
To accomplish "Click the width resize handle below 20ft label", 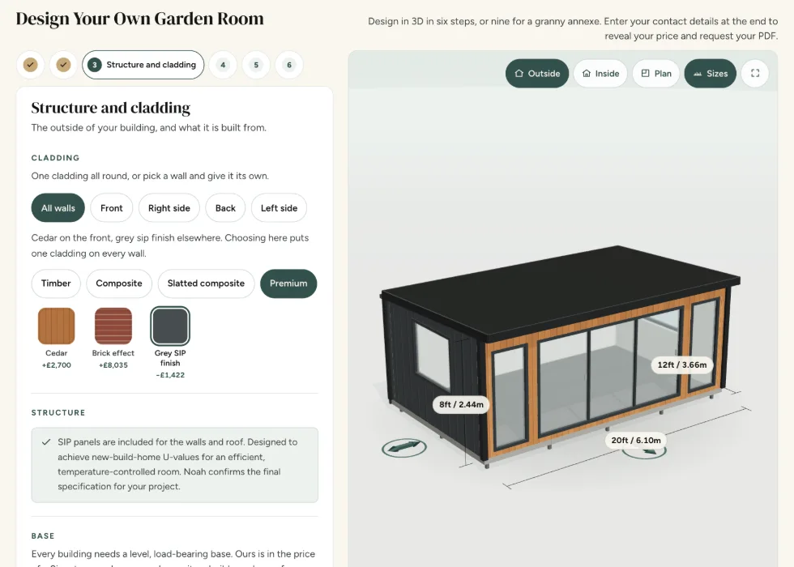I will [644, 452].
